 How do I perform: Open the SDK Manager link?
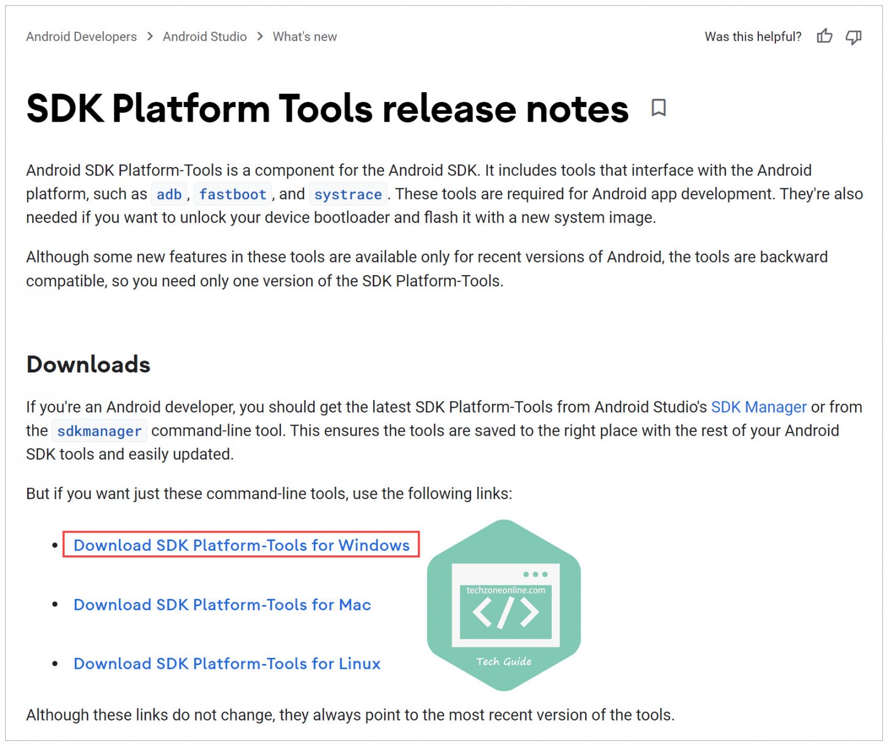758,407
